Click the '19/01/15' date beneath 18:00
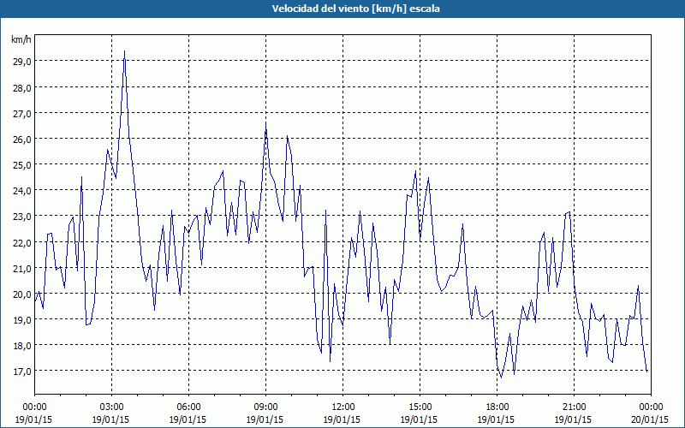 [x=496, y=419]
